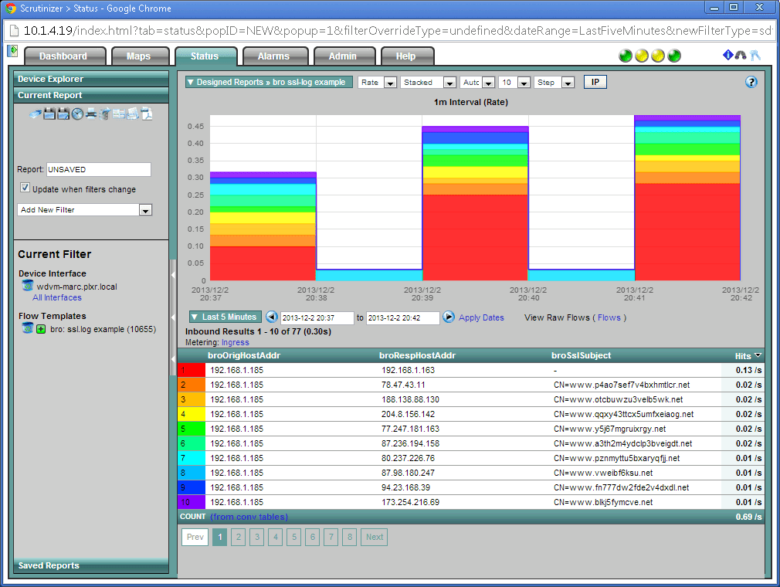Click the 78.47.43.11 responder address cell
Image resolution: width=780 pixels, height=587 pixels.
(403, 385)
